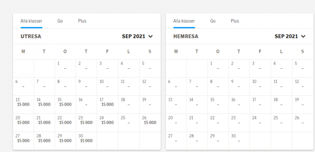Pick September 22 in the Utresa calendar
The image size is (315, 152).
tap(65, 123)
